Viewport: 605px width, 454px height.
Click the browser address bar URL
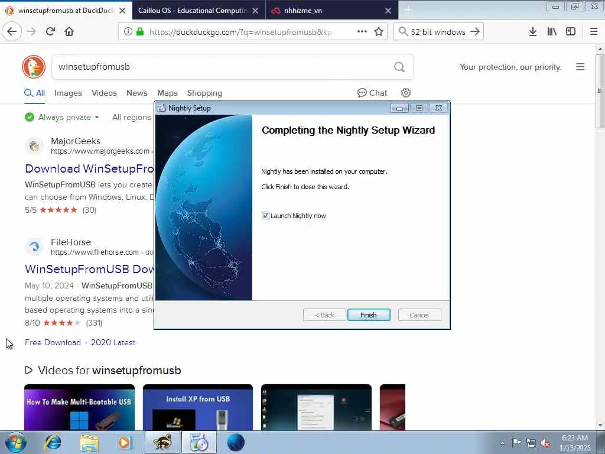tap(240, 32)
